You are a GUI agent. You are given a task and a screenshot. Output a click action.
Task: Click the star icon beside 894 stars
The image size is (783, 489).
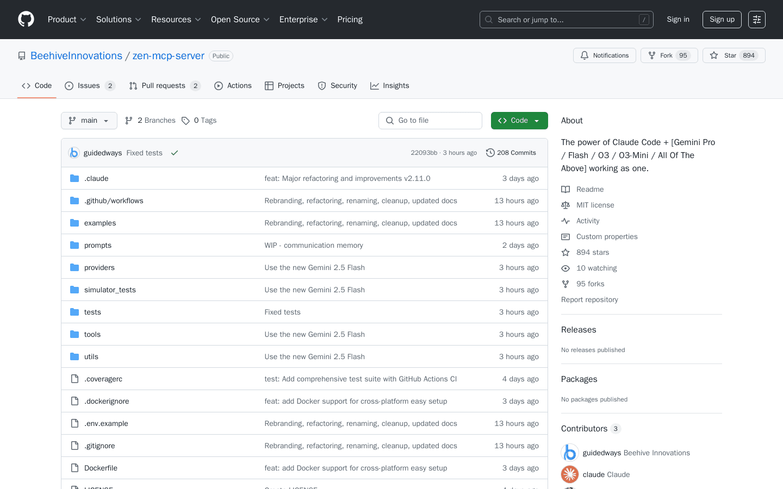point(565,253)
